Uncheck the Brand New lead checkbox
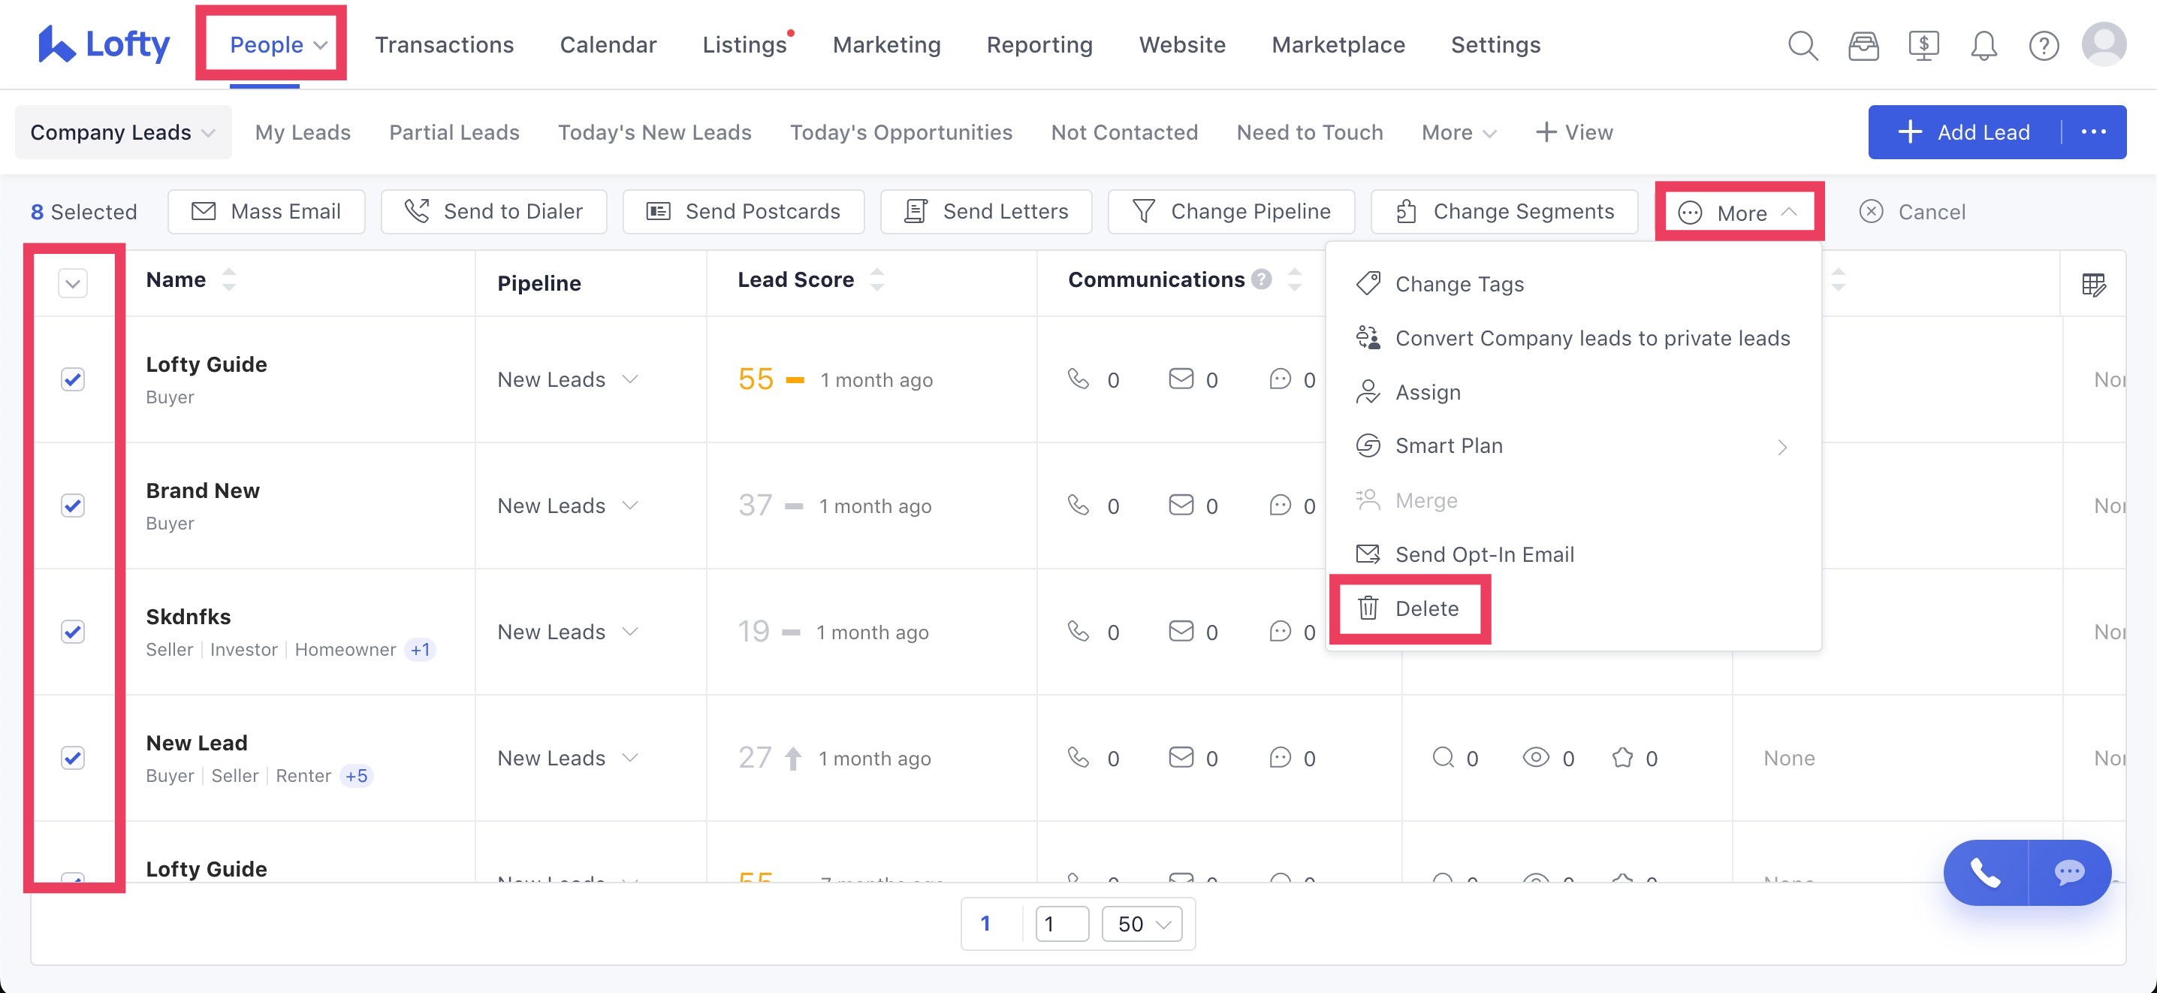This screenshot has width=2157, height=993. click(73, 506)
